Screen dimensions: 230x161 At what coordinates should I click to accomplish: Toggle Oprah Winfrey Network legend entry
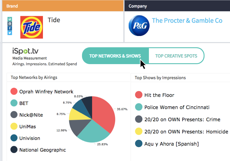coord(46,92)
